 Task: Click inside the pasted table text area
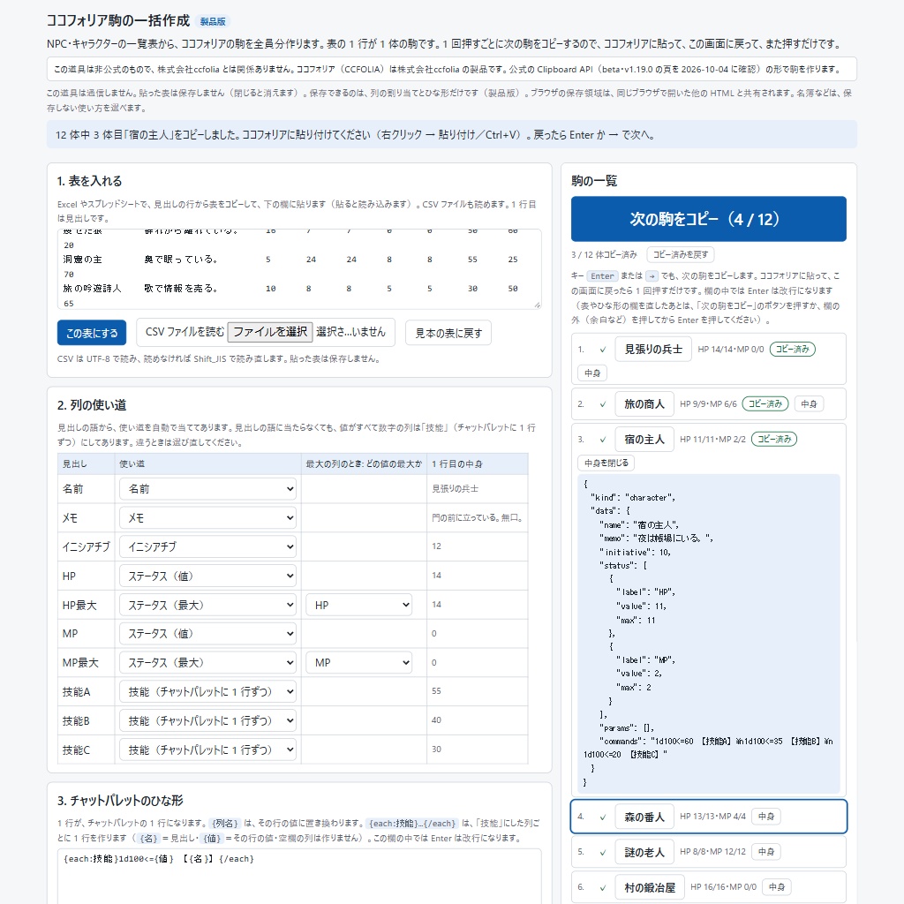[x=298, y=268]
